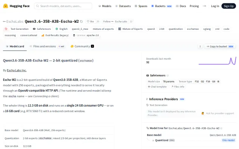Click the Model tree info icon

pos(221,128)
